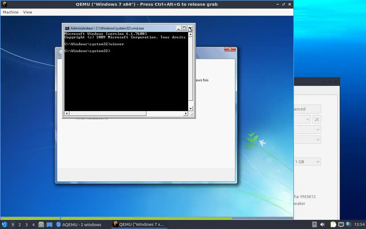Maximize the QEMU window
Viewport: 366px width, 229px height.
pos(284,4)
